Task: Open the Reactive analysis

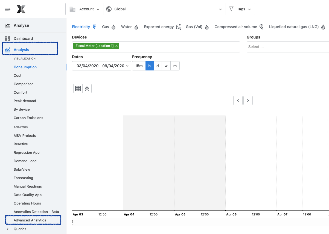Action: tap(21, 144)
